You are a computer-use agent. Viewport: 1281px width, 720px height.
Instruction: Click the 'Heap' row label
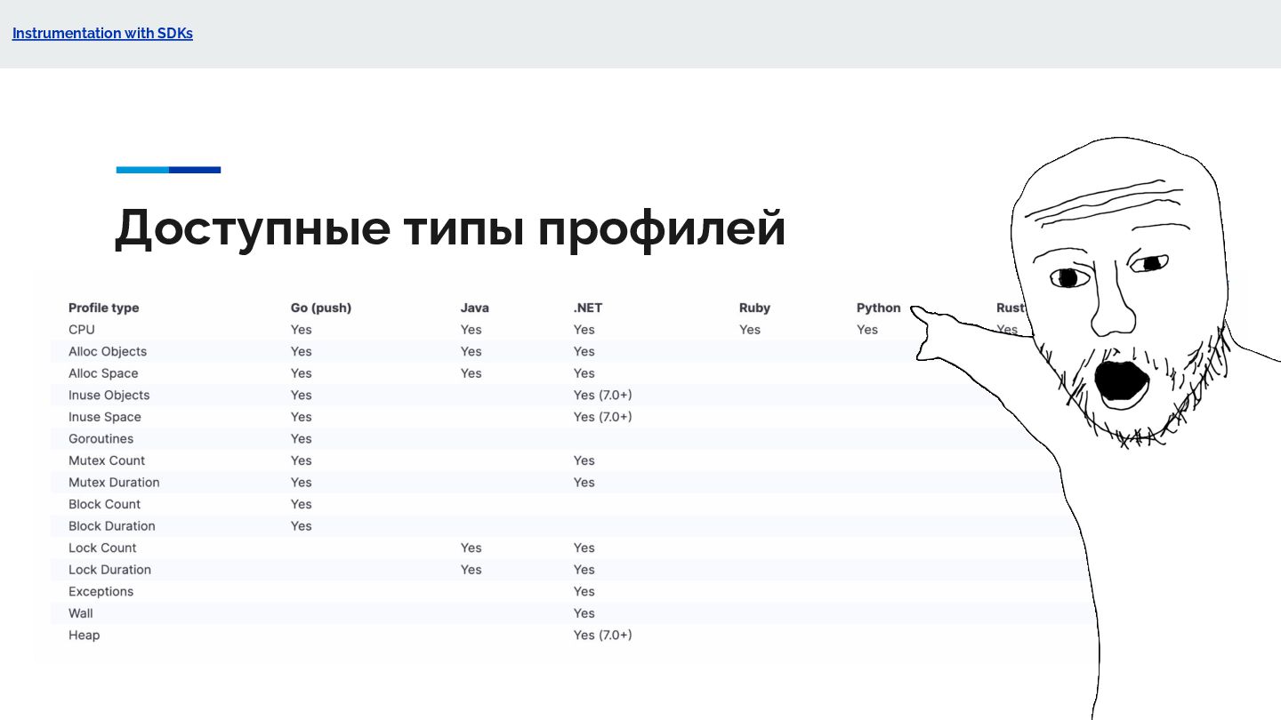85,636
